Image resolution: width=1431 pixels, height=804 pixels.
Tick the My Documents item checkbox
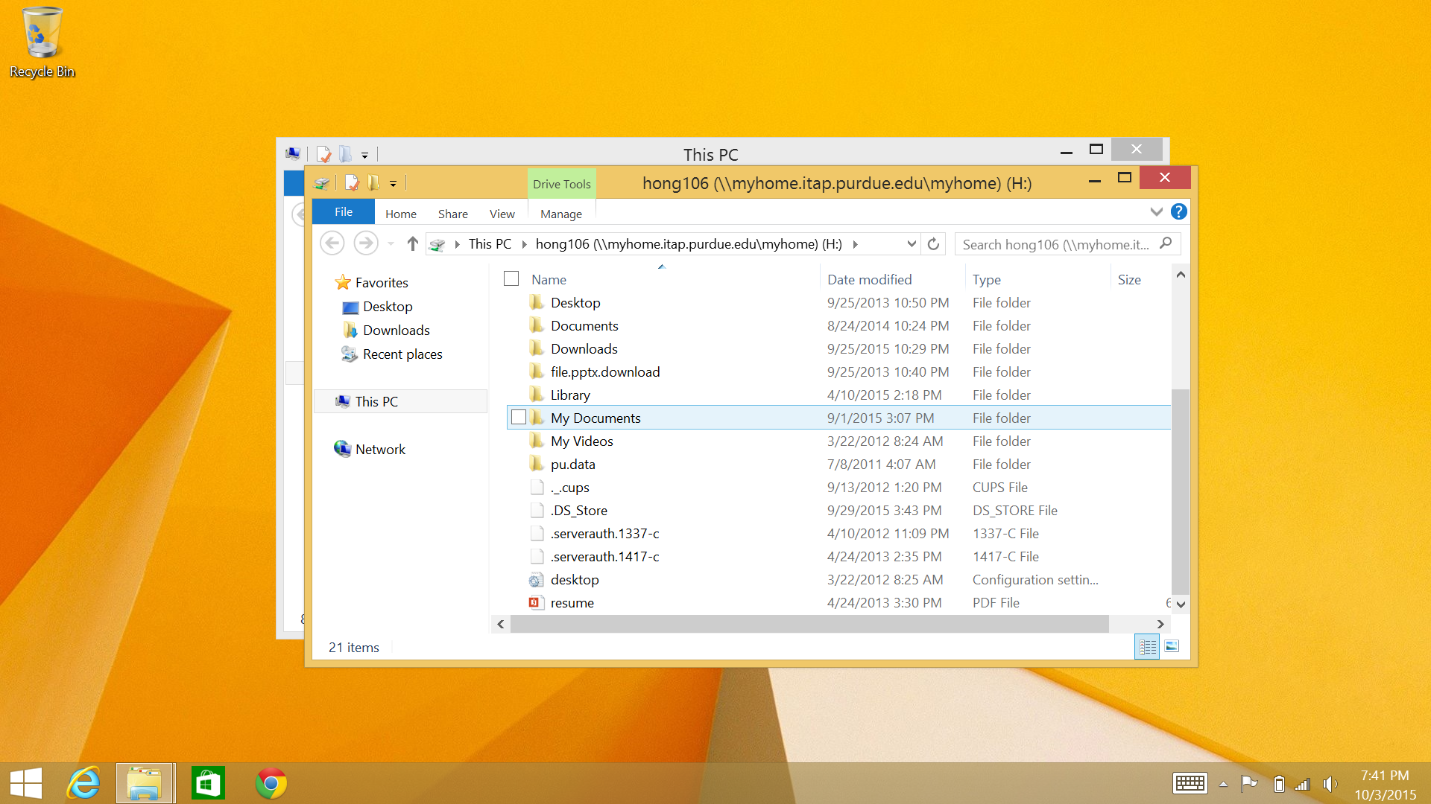[x=519, y=418]
